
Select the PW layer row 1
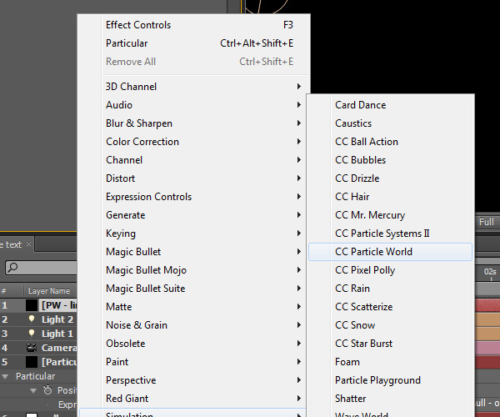point(38,305)
